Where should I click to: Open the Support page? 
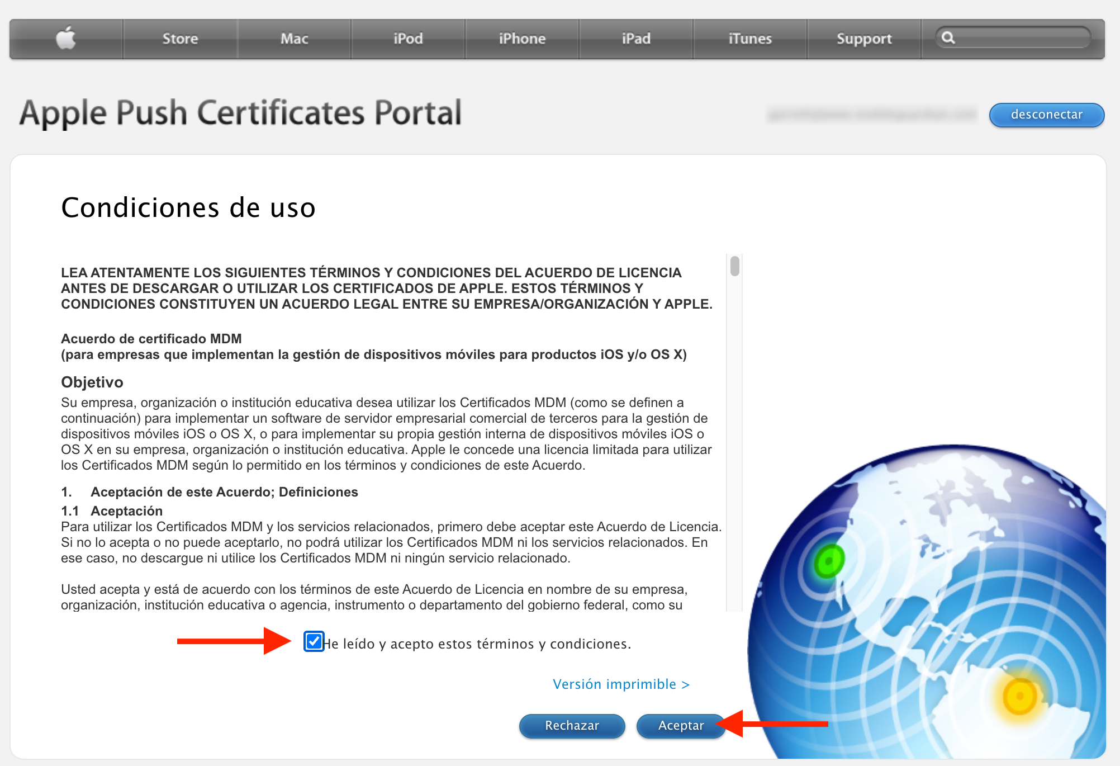[x=864, y=39]
